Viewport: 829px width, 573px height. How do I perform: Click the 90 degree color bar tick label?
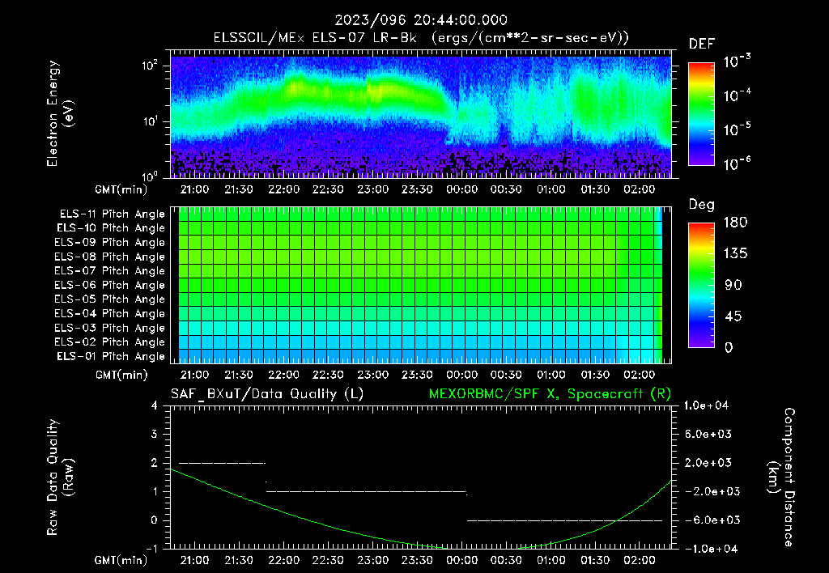(x=733, y=286)
